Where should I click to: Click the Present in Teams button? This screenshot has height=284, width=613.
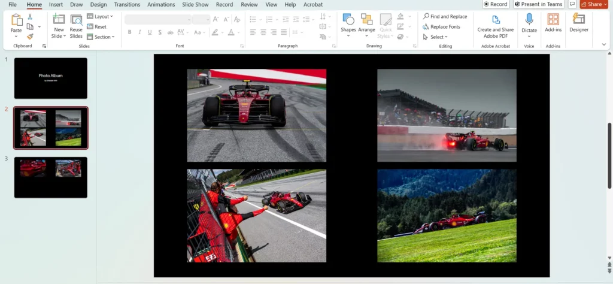tap(538, 4)
